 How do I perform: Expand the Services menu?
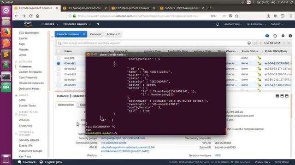(x=50, y=24)
